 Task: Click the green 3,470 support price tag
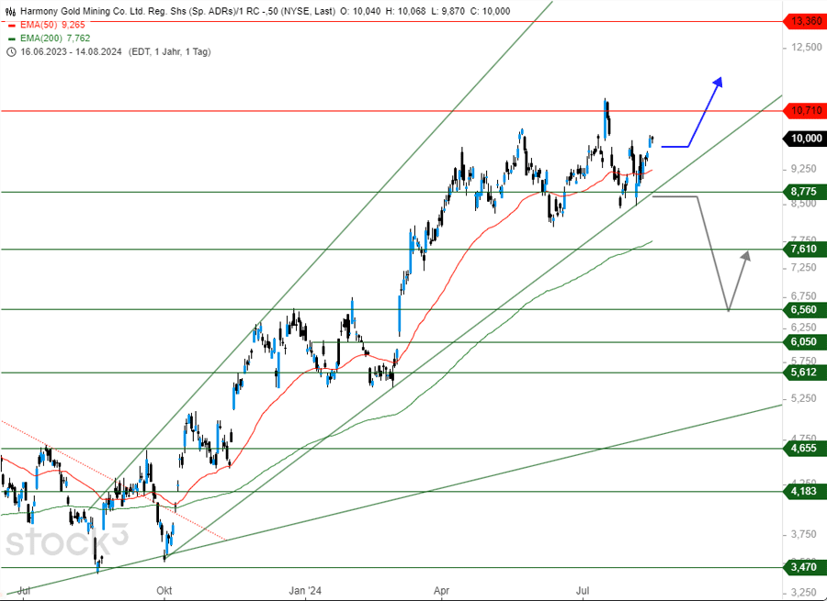806,567
